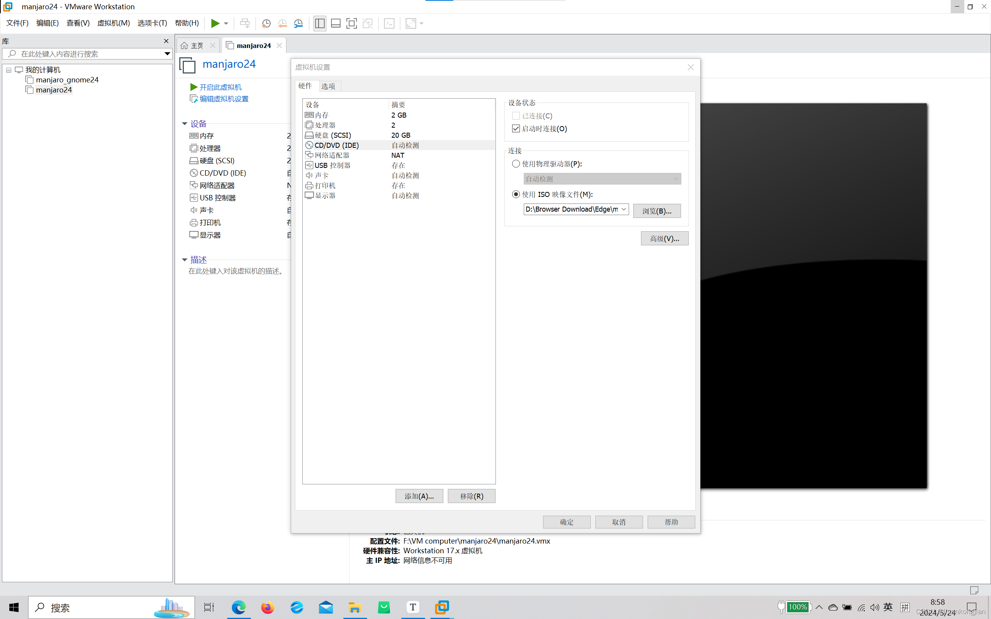
Task: Click the 帮助 button in settings dialog
Action: [x=671, y=522]
